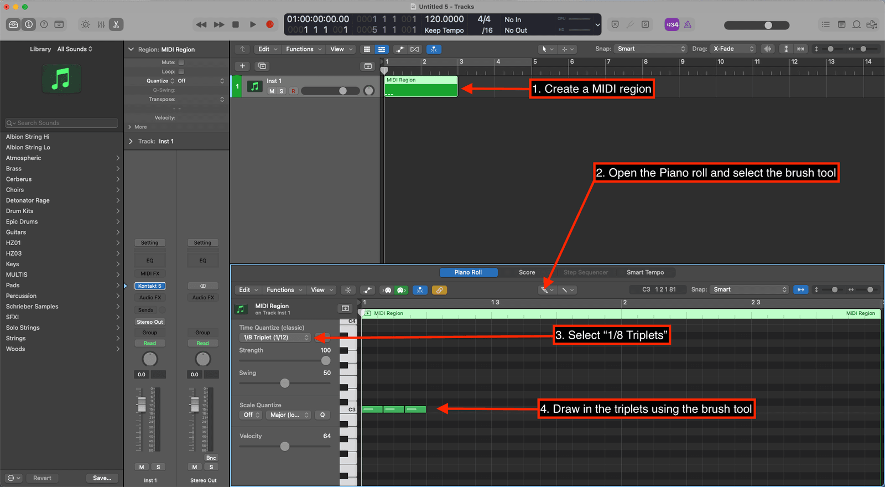Toggle MIDI Out button in Piano Roll
Viewport: 885px width, 487px height.
(402, 290)
